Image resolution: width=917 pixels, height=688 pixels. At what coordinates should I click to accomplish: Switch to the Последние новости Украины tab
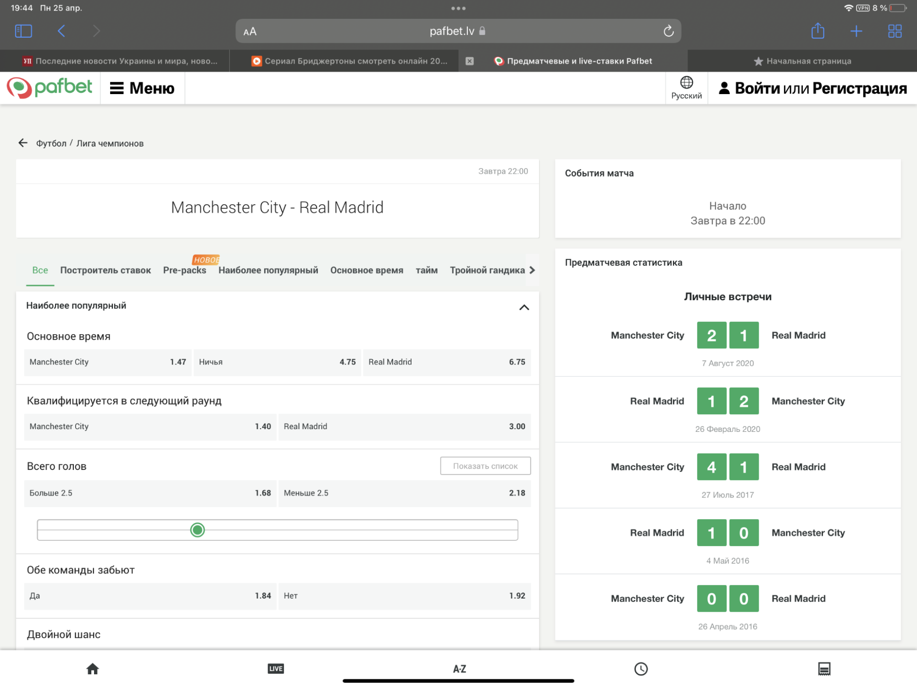click(115, 61)
